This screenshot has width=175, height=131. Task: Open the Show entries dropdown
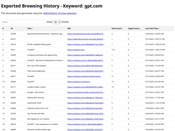[x=57, y=22]
